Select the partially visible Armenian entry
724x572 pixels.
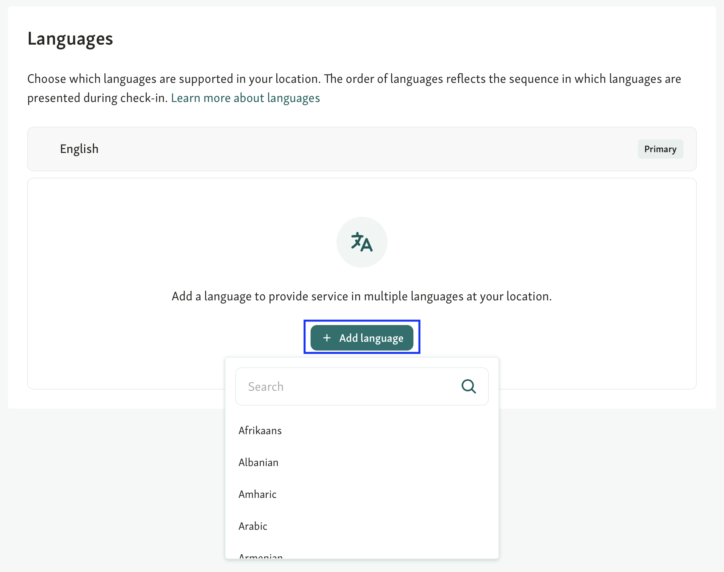coord(261,556)
